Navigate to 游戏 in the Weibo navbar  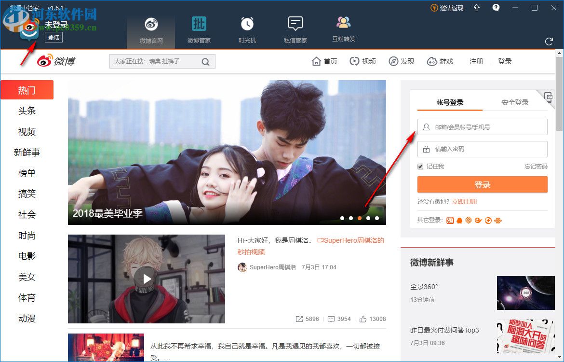[440, 61]
